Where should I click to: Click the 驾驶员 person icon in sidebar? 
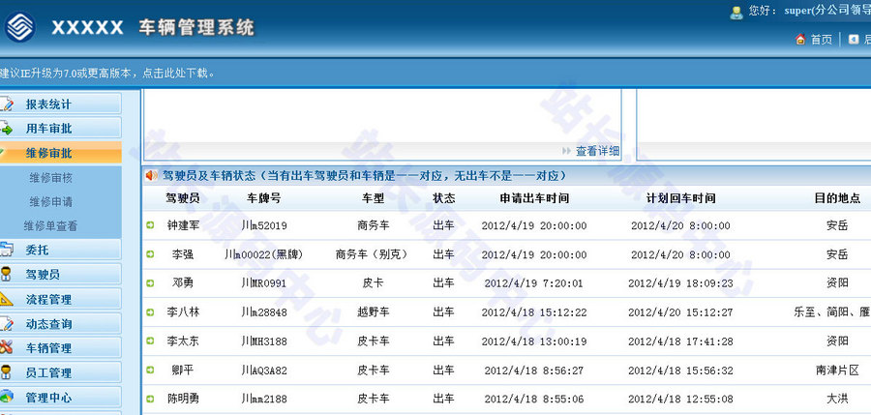click(6, 274)
